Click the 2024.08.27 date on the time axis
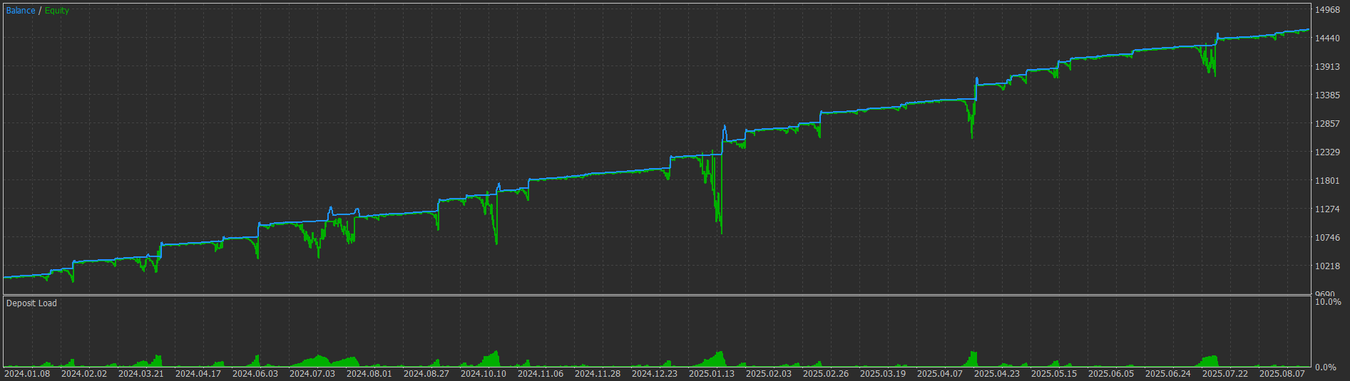The width and height of the screenshot is (1350, 381). click(426, 374)
